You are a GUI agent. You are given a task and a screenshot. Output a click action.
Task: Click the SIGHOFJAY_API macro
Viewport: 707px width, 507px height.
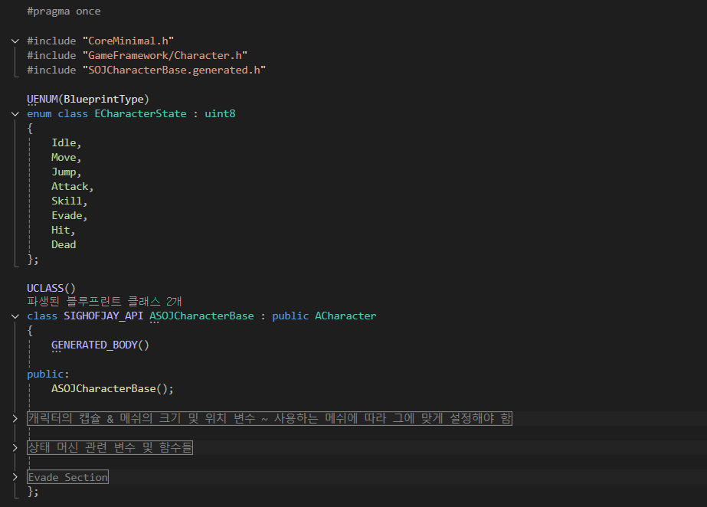tap(103, 316)
